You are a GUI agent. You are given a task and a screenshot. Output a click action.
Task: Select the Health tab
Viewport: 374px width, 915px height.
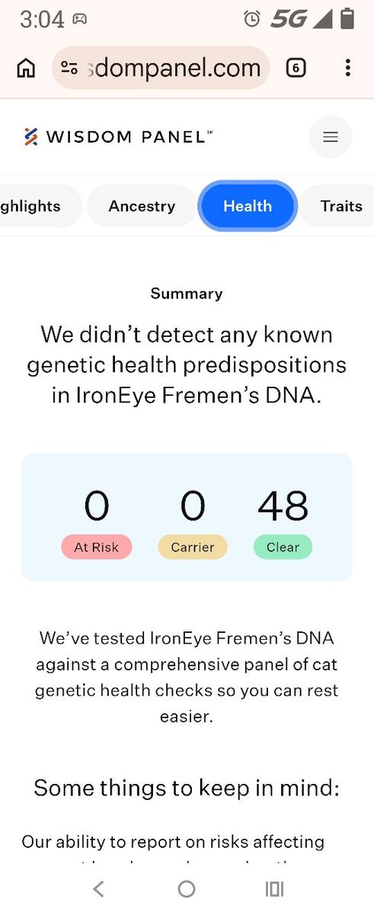pos(248,206)
